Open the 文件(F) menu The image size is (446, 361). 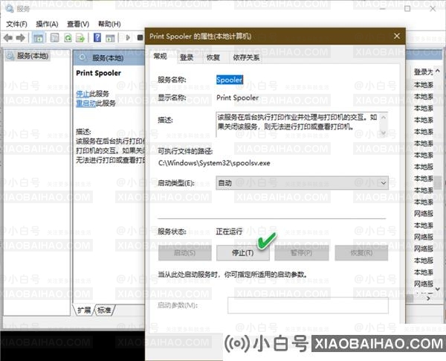[x=16, y=25]
